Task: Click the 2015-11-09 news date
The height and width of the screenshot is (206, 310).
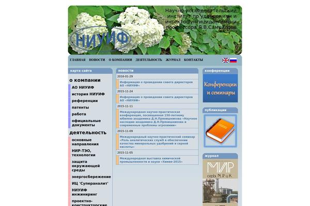Action: click(125, 131)
